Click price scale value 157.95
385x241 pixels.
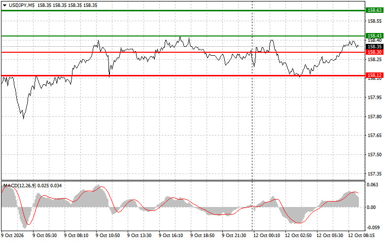375,98
